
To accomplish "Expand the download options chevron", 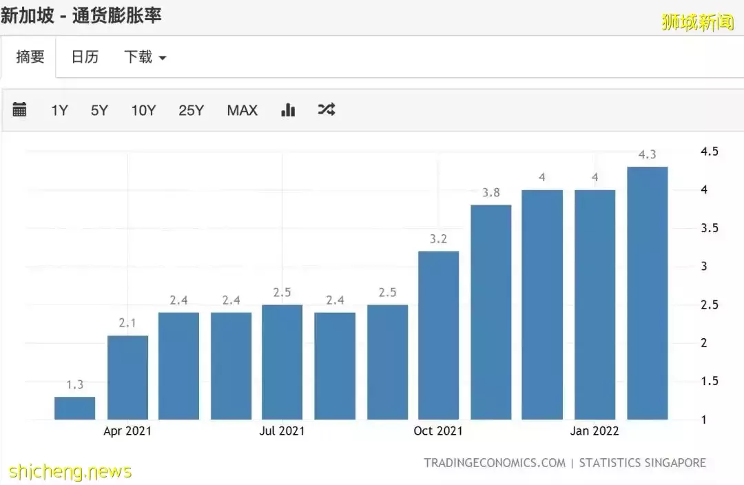I will 163,58.
